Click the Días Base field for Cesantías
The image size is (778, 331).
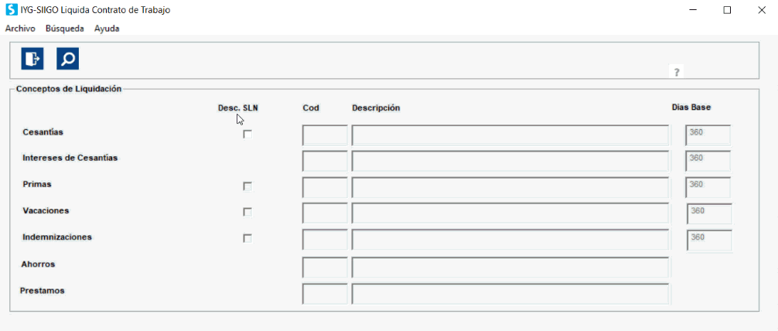point(708,135)
